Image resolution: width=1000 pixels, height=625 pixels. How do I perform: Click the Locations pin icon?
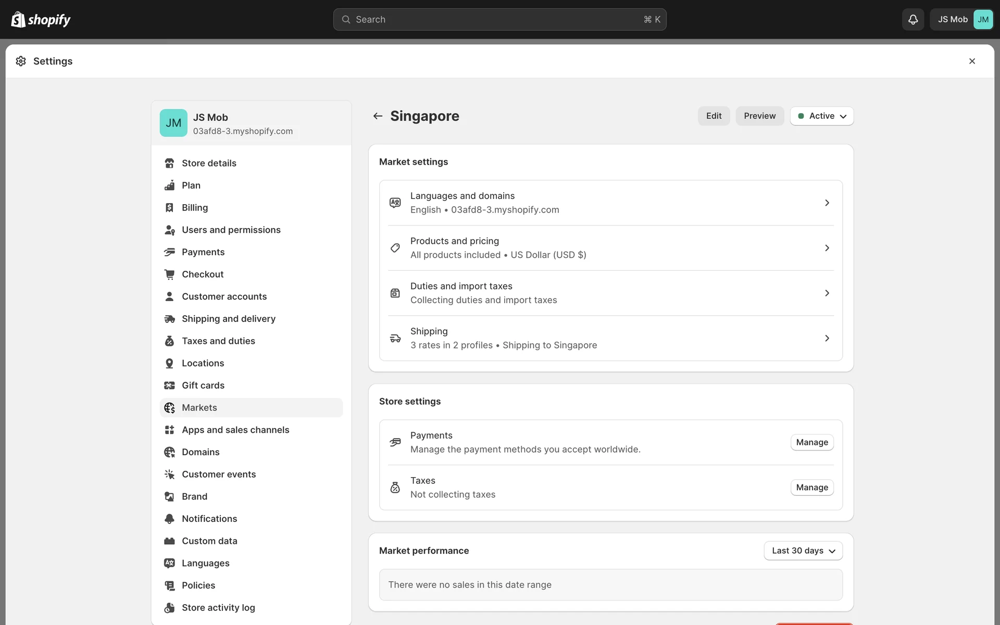pyautogui.click(x=169, y=363)
